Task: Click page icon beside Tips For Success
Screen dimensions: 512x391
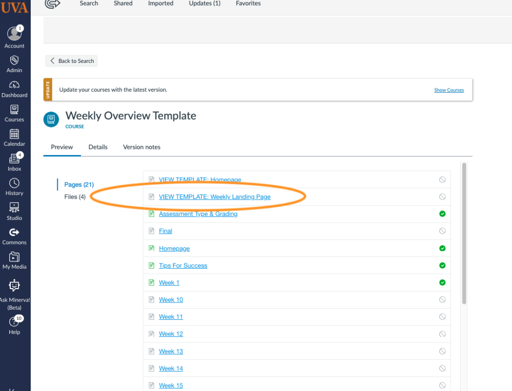Action: 152,265
